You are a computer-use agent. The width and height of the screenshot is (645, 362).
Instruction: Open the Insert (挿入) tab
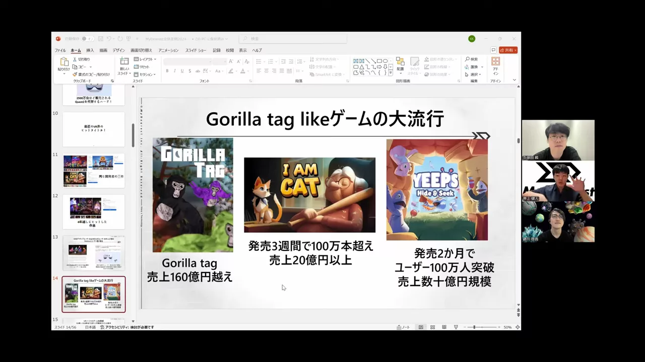(x=90, y=50)
